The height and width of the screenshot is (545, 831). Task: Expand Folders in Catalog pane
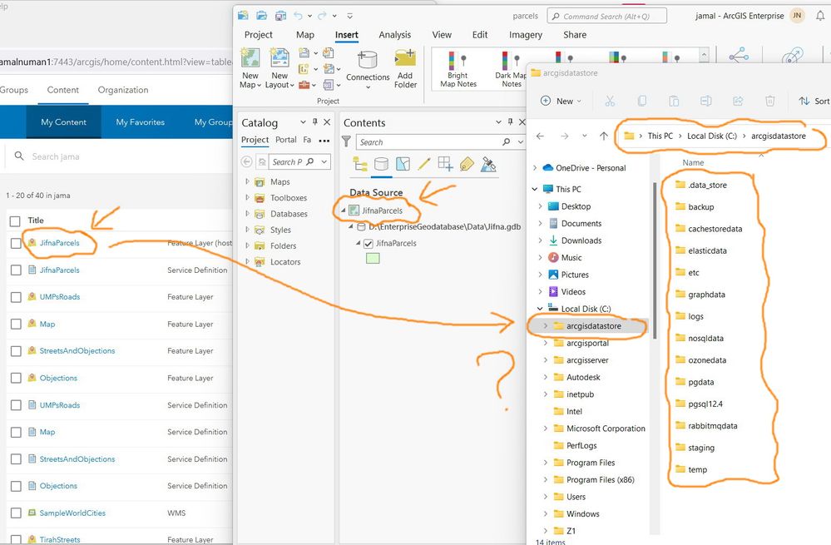247,245
